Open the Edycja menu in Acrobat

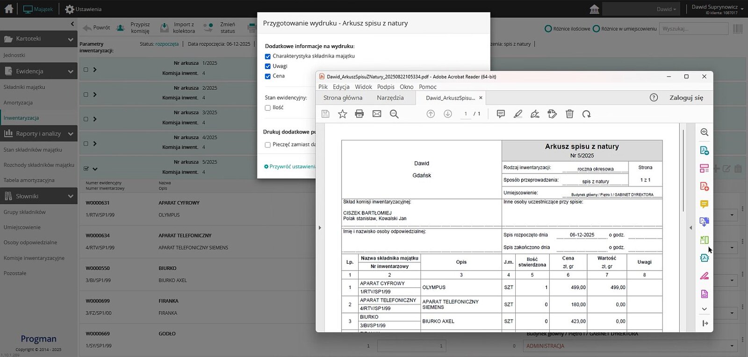coord(341,87)
